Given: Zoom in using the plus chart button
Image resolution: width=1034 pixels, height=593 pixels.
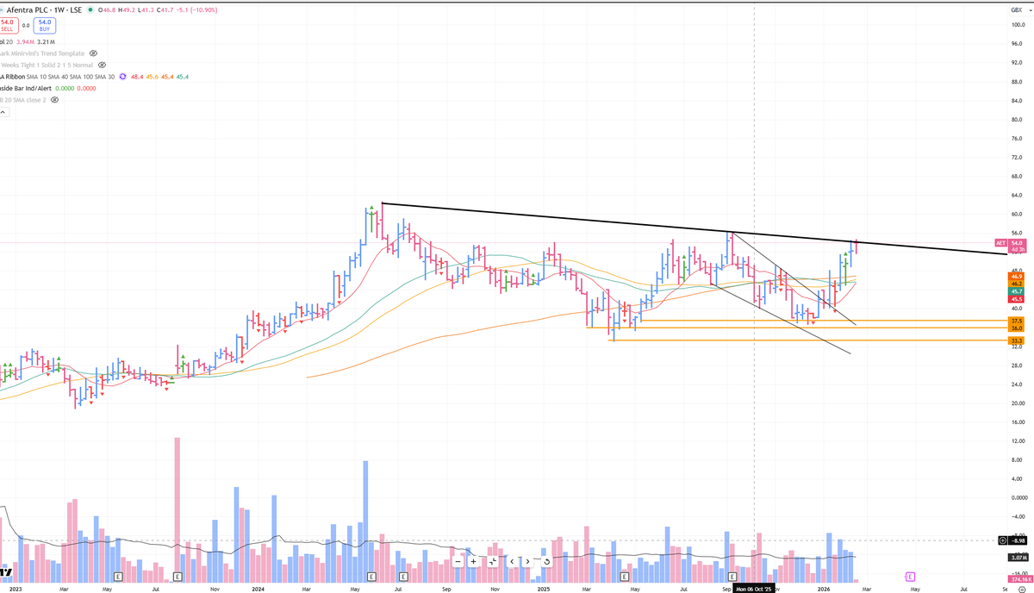Looking at the screenshot, I should pos(473,561).
